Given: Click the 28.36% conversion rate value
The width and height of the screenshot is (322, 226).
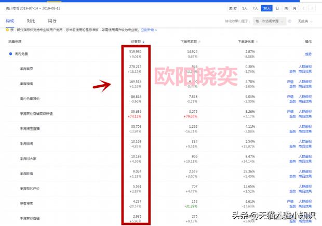Looking at the screenshot, I should point(249,171).
